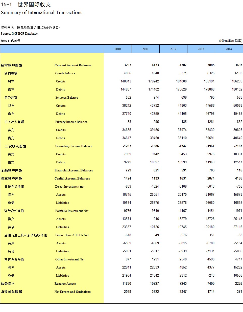Select 'Secondary Income Balance' row label
This screenshot has width=243, height=312.
click(x=74, y=146)
